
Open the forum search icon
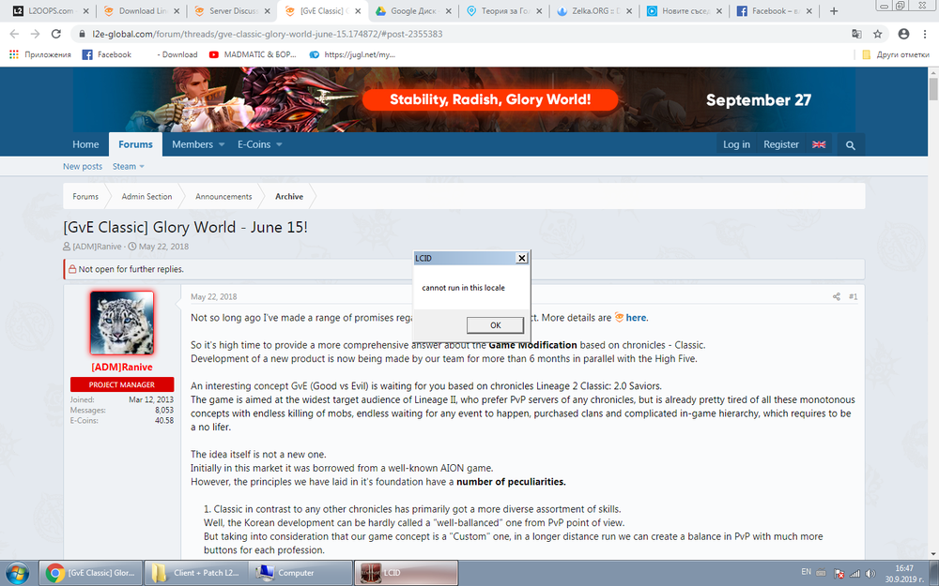(850, 144)
